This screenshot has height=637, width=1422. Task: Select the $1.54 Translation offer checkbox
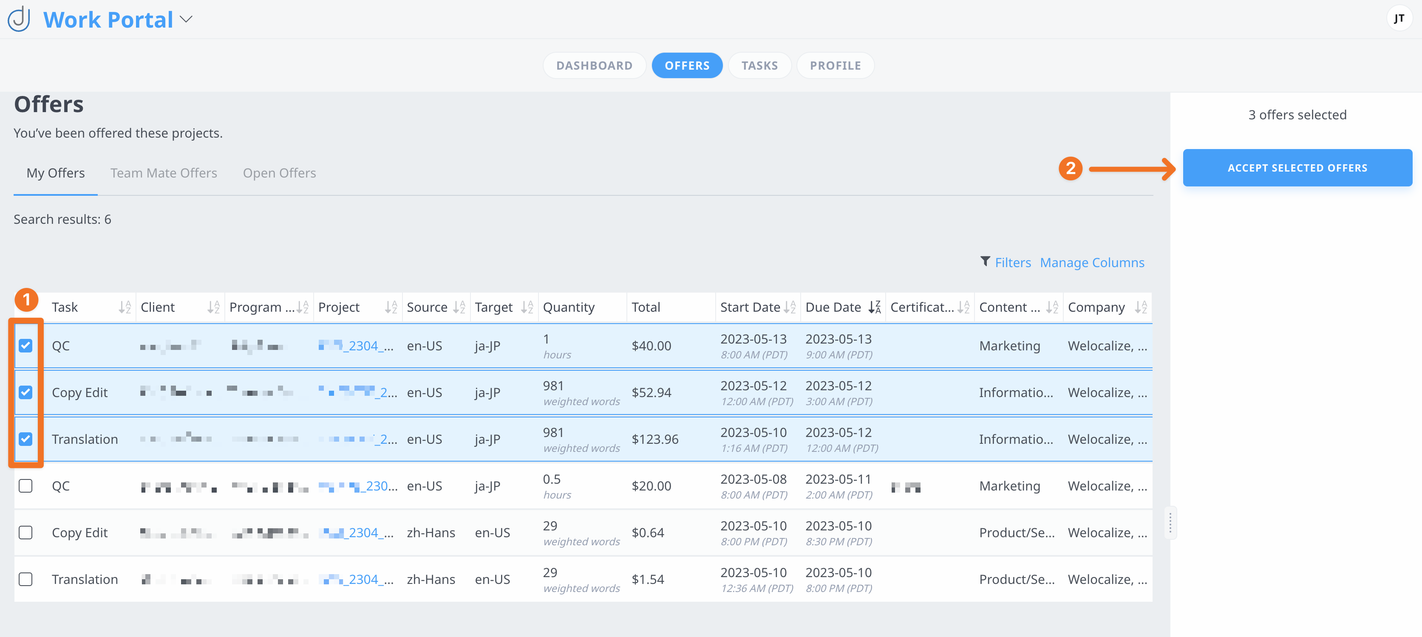click(25, 579)
